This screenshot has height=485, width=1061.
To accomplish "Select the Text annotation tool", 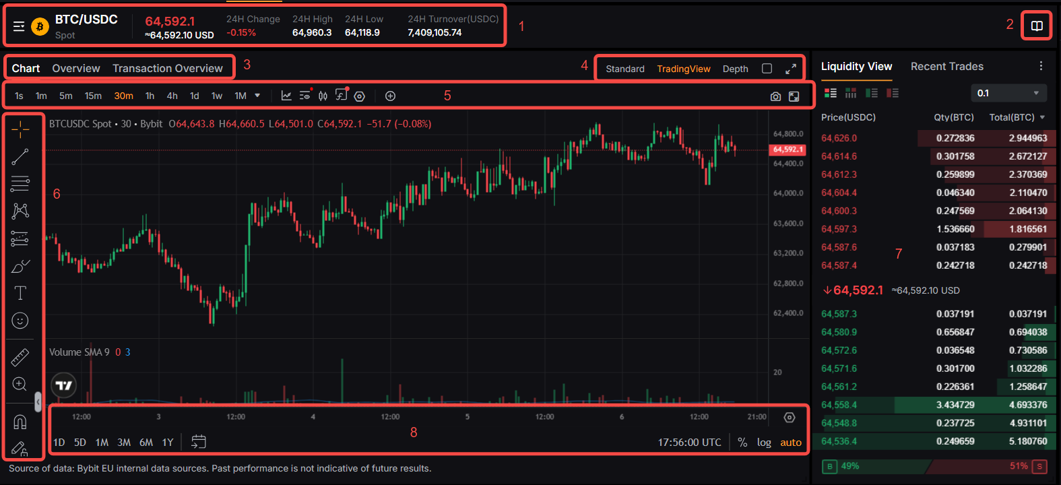I will (20, 293).
